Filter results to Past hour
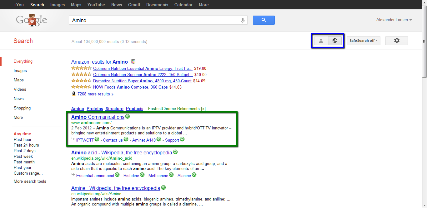 [x=23, y=140]
